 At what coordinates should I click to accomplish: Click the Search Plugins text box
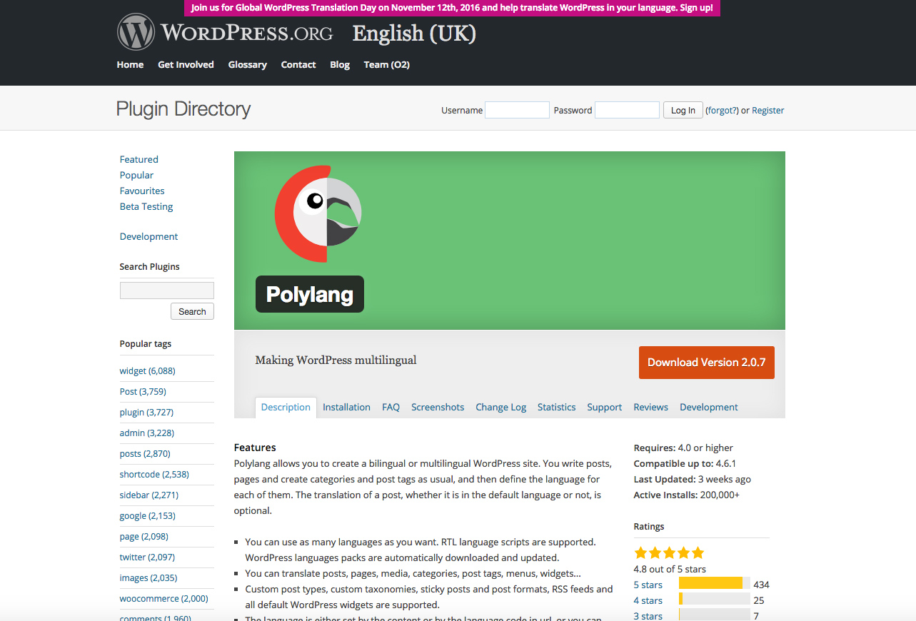coord(167,291)
